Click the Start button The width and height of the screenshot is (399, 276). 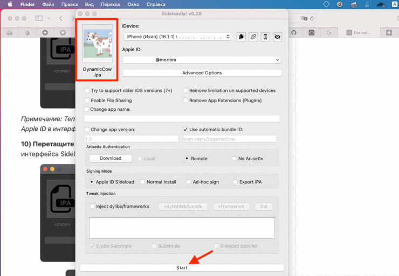pos(182,267)
